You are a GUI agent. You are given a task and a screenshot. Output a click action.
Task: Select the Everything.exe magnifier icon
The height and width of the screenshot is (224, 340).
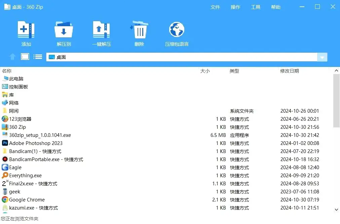pos(5,175)
